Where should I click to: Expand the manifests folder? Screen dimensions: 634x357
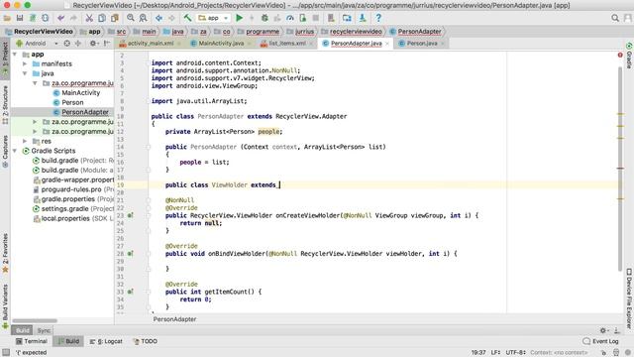click(25, 63)
